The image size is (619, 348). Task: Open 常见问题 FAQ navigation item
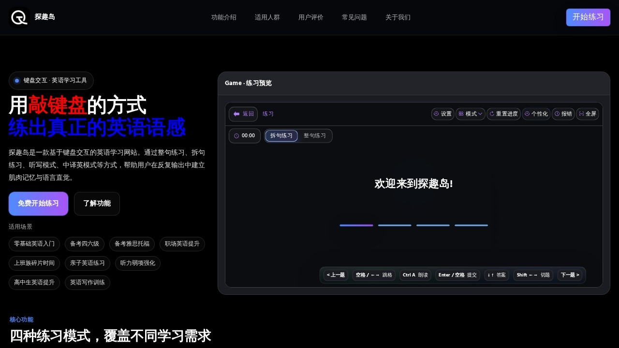[354, 17]
